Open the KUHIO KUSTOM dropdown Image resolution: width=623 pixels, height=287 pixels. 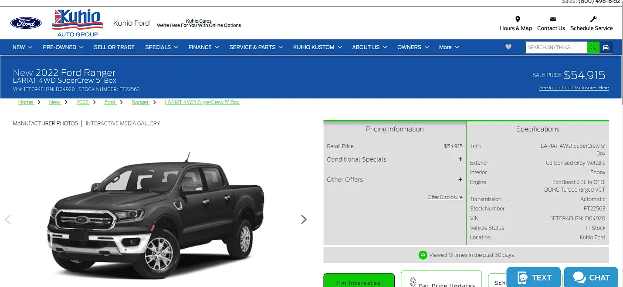tap(318, 47)
